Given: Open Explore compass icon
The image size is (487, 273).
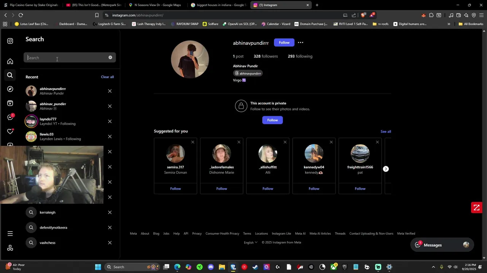Looking at the screenshot, I should click(x=10, y=89).
